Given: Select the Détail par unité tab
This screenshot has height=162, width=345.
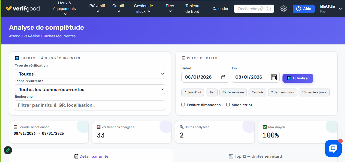Looking at the screenshot, I should (x=91, y=156).
